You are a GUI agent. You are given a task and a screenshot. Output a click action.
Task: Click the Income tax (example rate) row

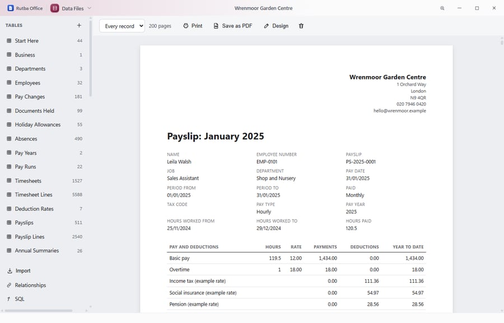click(296, 281)
